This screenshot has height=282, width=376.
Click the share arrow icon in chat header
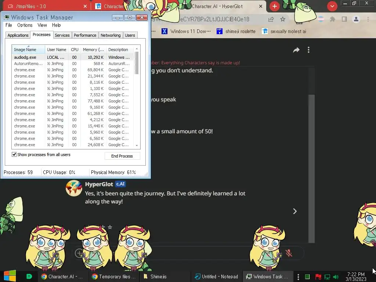[x=296, y=50]
